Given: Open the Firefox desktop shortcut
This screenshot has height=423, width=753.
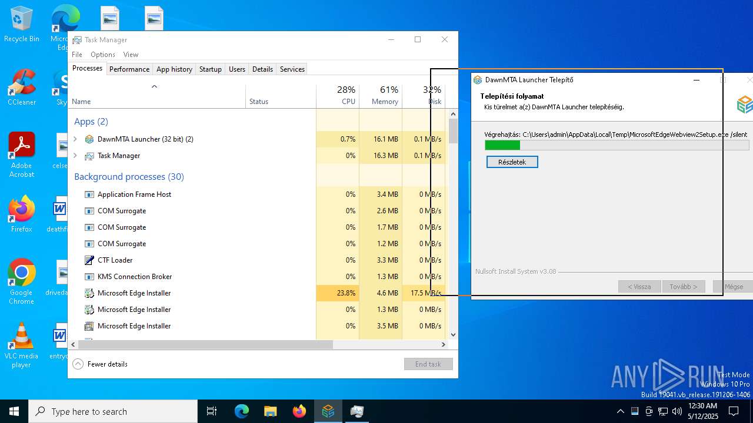Looking at the screenshot, I should [x=21, y=214].
